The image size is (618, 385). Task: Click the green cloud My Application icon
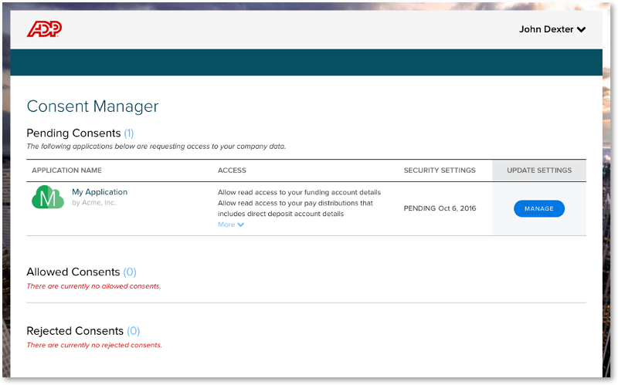48,198
